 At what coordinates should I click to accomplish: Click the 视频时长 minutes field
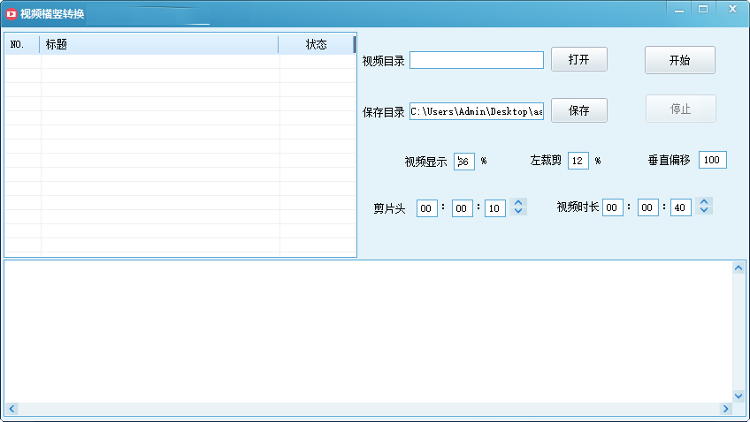tap(647, 207)
